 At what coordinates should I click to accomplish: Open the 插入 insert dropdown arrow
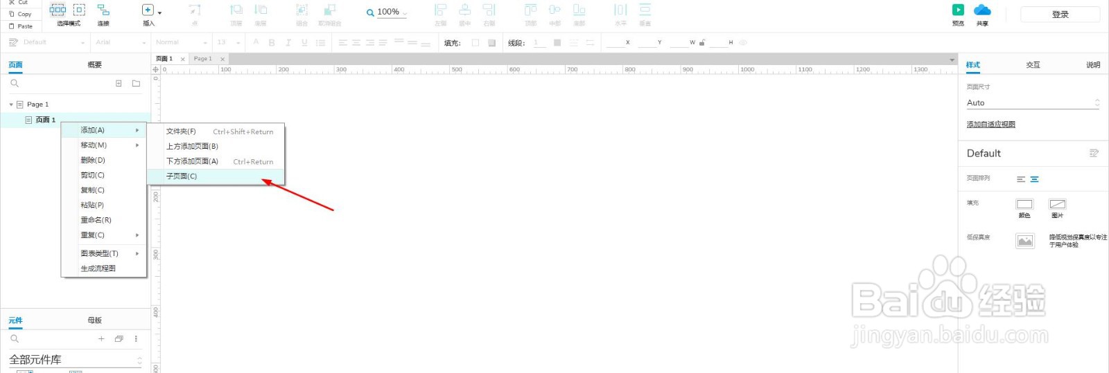click(160, 13)
